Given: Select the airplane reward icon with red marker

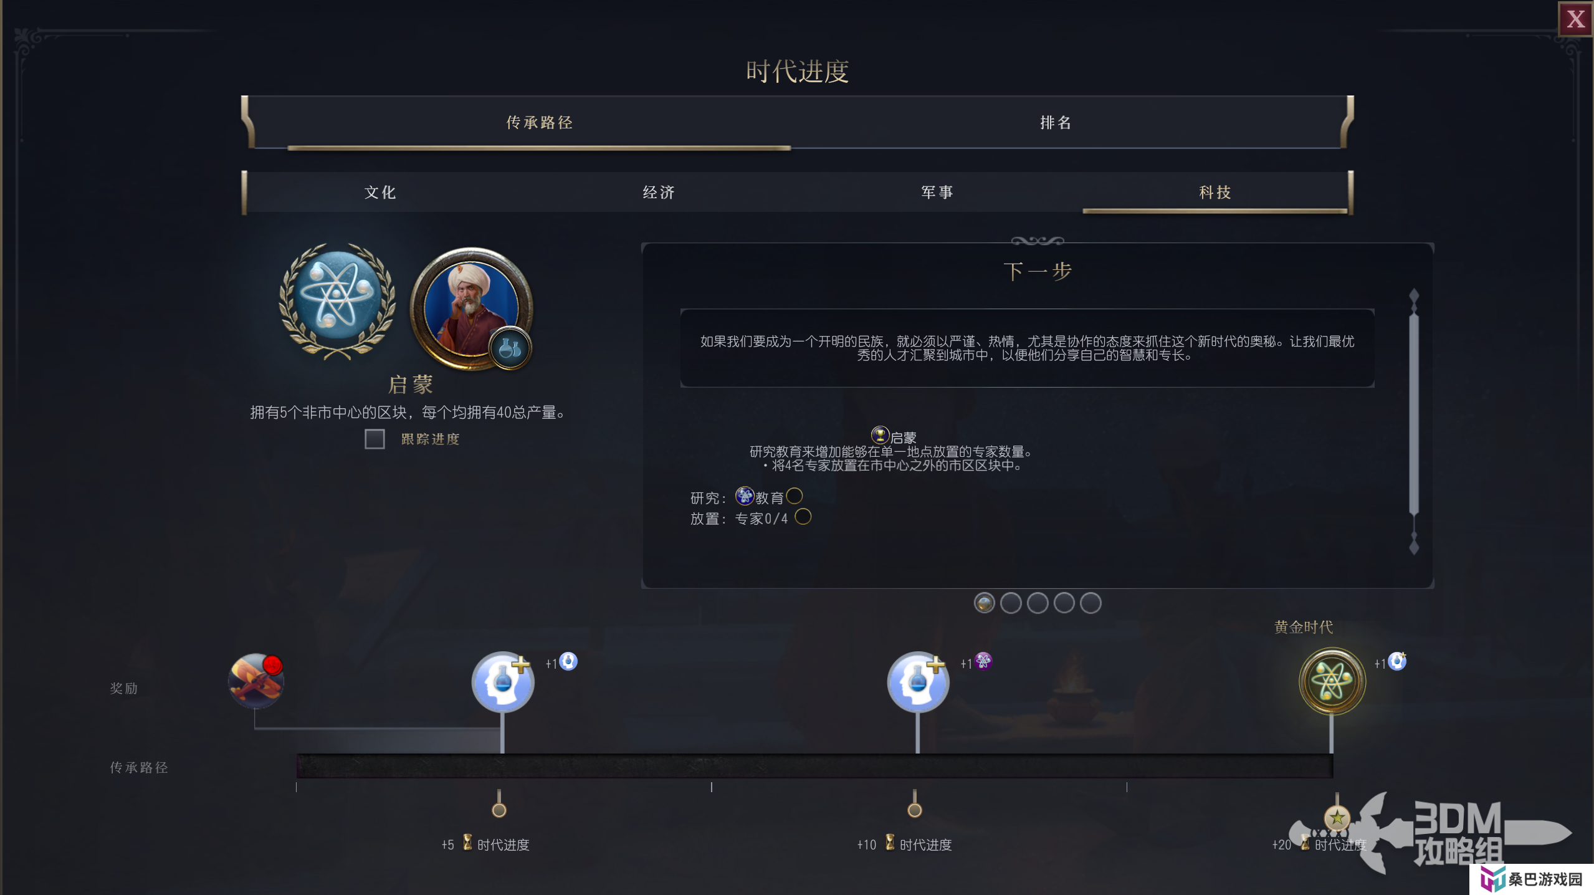Looking at the screenshot, I should [256, 680].
